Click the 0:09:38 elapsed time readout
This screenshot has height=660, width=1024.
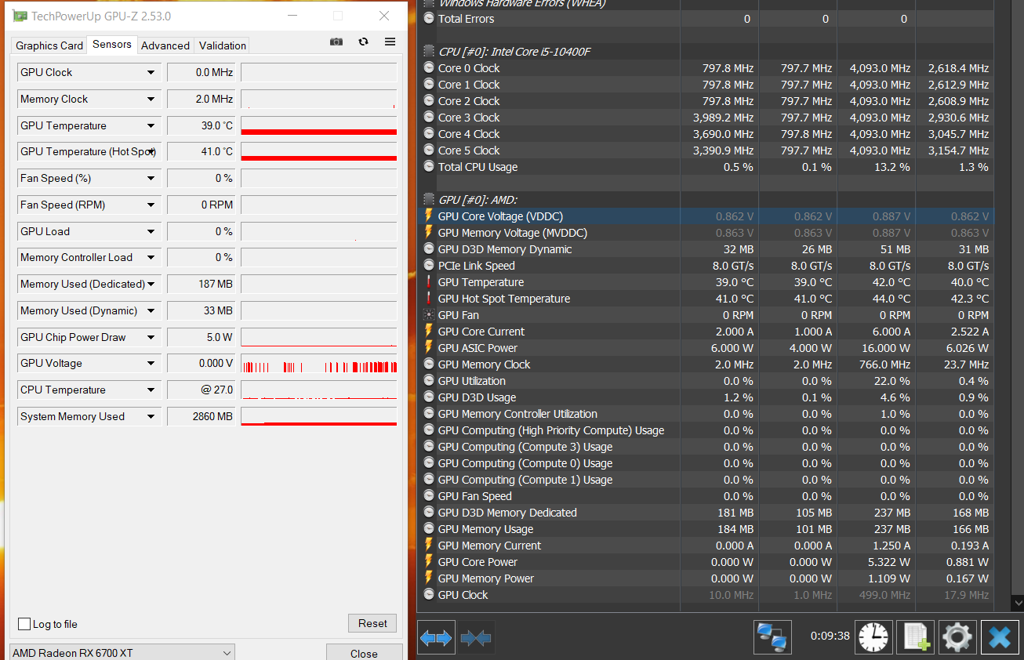[x=830, y=636]
